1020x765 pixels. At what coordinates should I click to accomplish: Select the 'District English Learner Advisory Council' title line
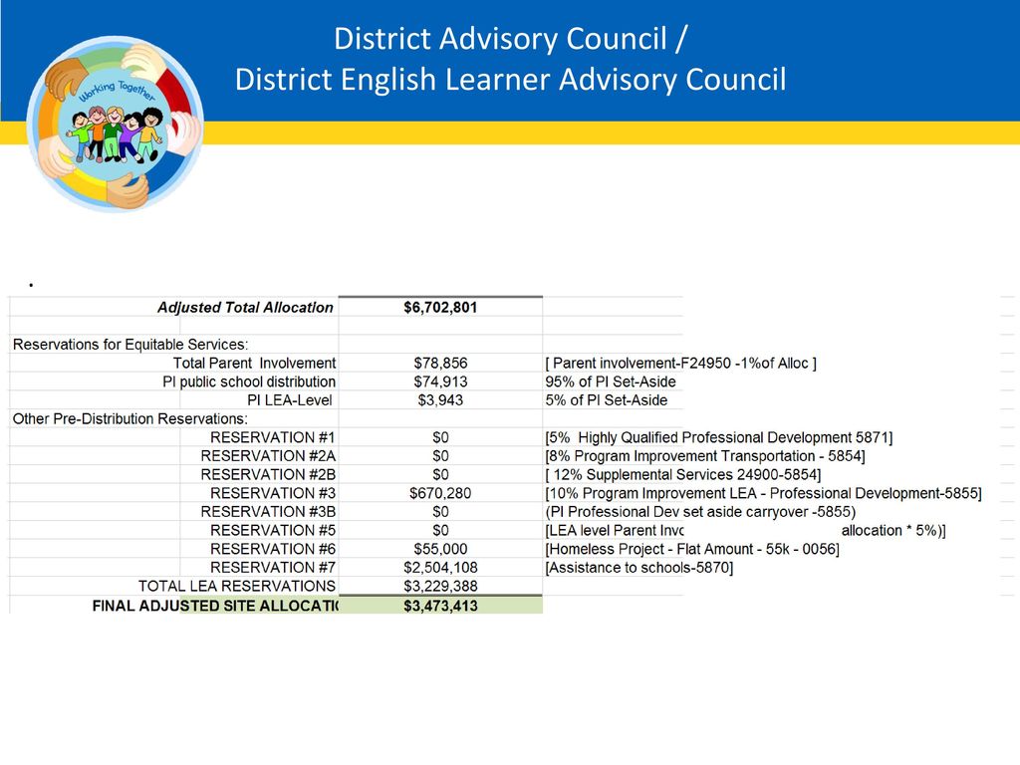pyautogui.click(x=510, y=80)
